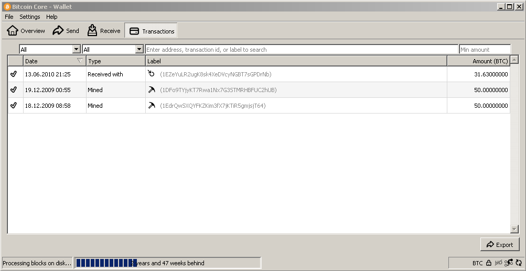The image size is (526, 271).
Task: Click address 1EdrQwSXQYFKZKim3fX7jKTiR5gmjsjT64
Action: click(213, 106)
